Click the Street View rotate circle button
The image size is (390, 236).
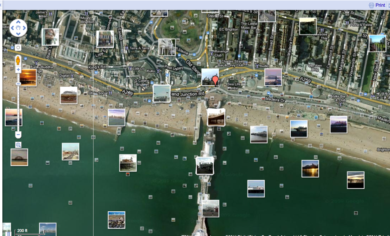[x=18, y=48]
